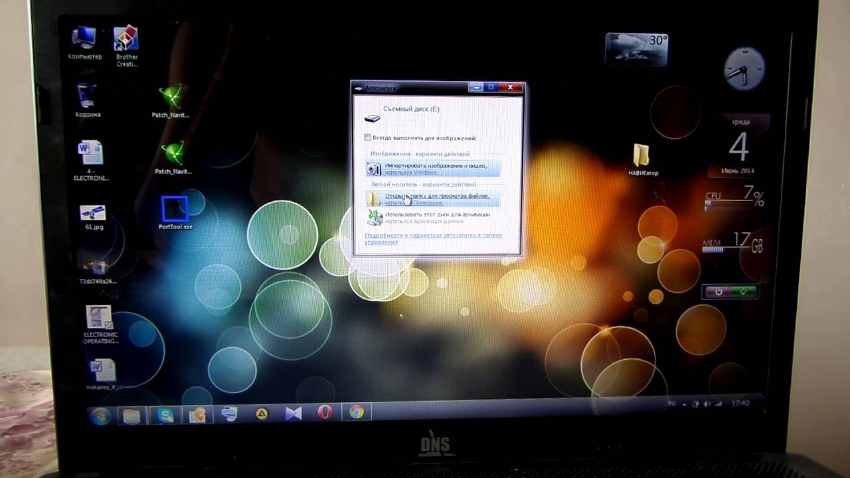The width and height of the screenshot is (850, 478).
Task: Click the removable disk drive icon
Action: (x=373, y=118)
